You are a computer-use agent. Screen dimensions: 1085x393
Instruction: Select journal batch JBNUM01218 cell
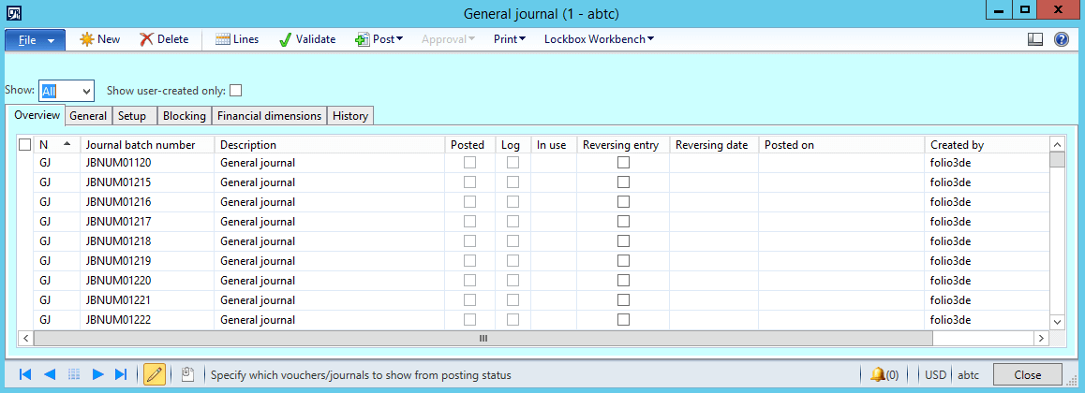click(x=147, y=241)
